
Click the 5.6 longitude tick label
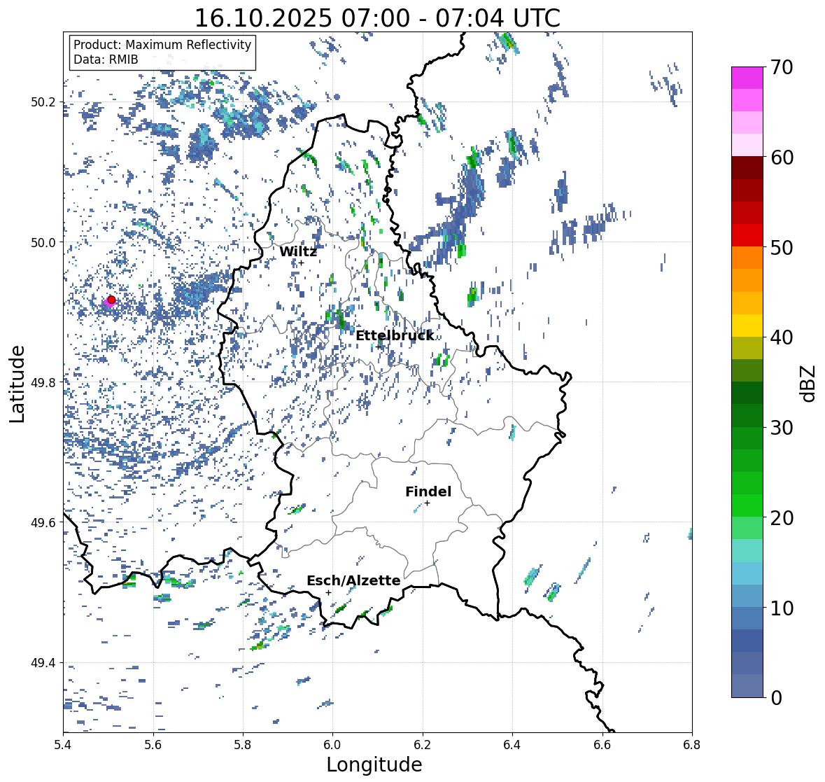click(153, 745)
